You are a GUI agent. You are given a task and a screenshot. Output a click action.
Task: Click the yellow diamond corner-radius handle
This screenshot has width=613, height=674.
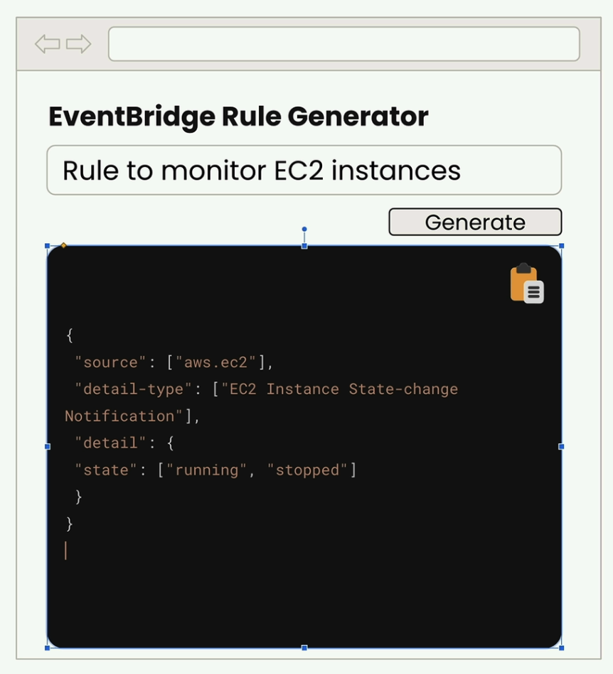[63, 245]
